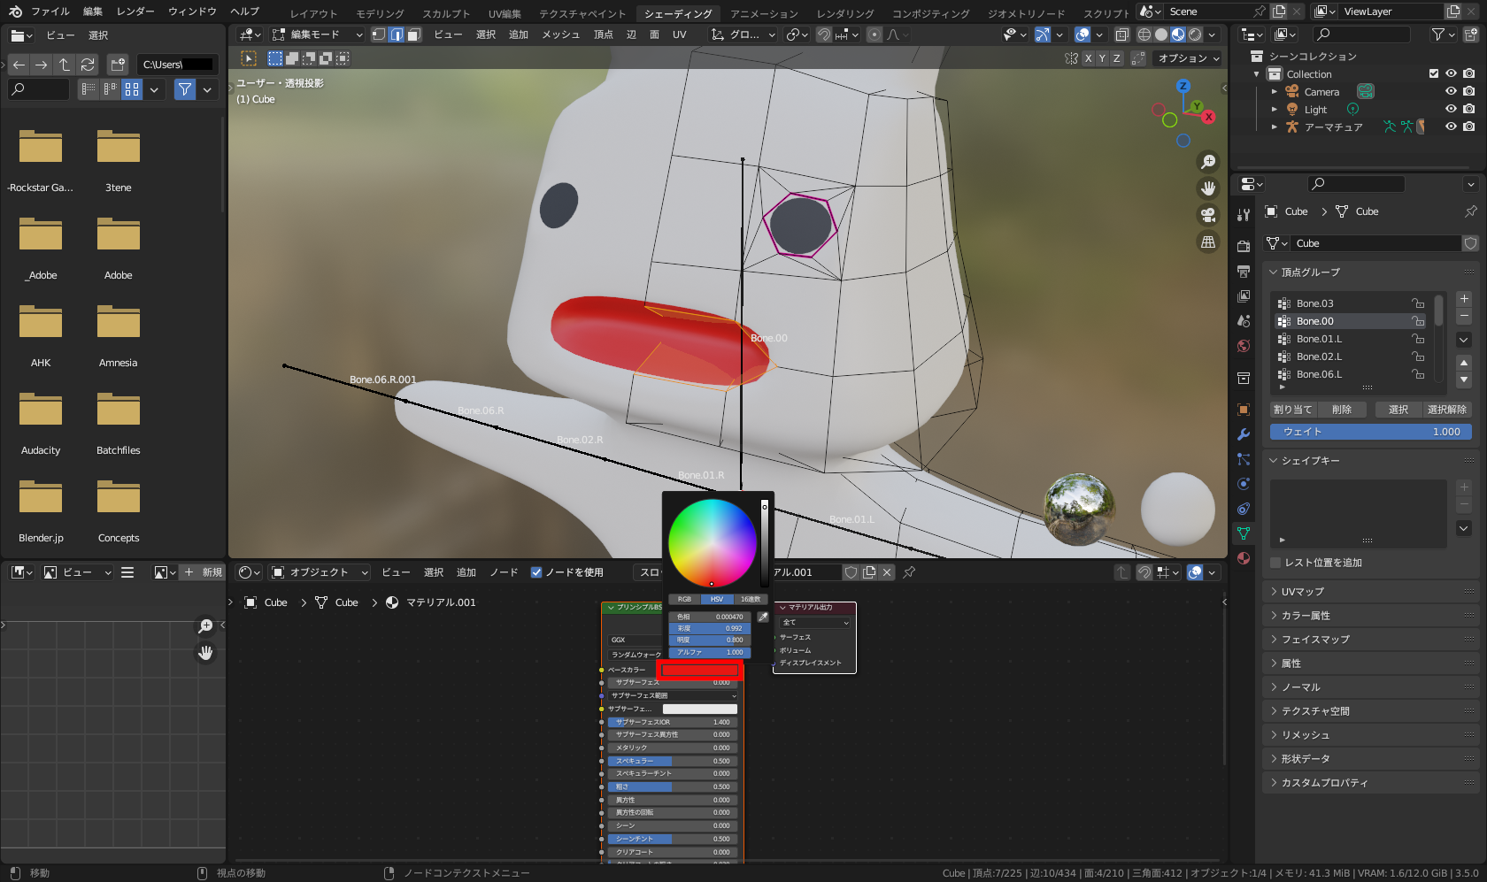Switch to edge select mode
1487x882 pixels.
[397, 35]
